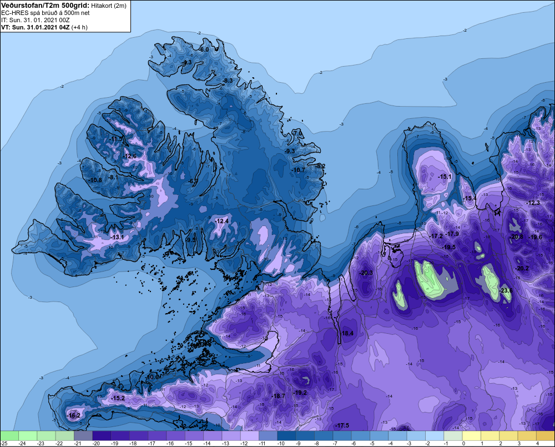Click the temperature value -8.3

tap(228, 81)
